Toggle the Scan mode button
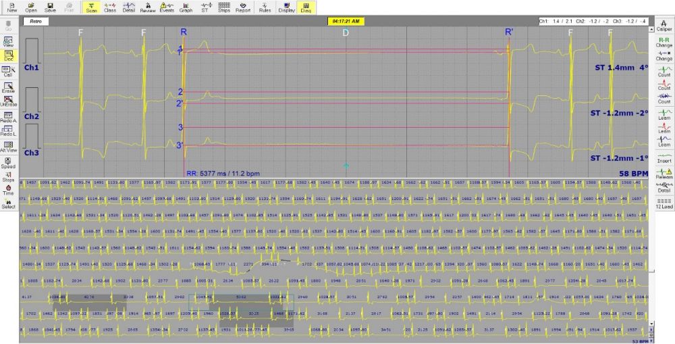This screenshot has width=675, height=344. tap(90, 7)
